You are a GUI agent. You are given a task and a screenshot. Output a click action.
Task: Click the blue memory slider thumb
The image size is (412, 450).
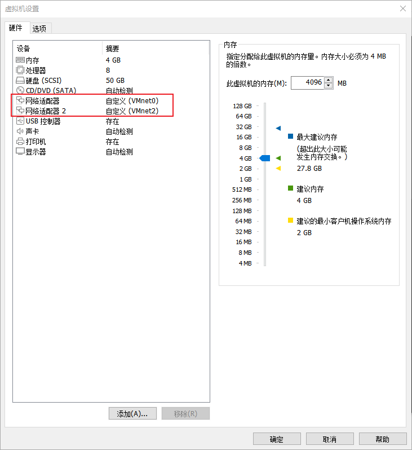pos(264,158)
